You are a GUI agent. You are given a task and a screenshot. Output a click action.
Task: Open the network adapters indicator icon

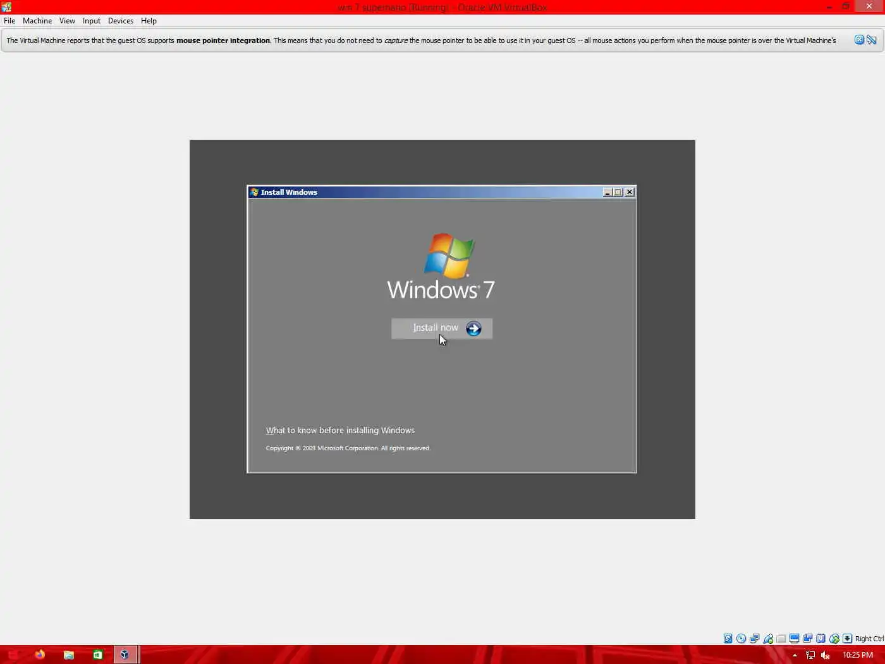click(754, 639)
